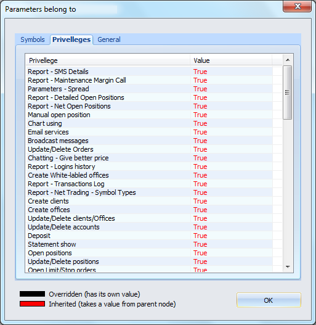The height and width of the screenshot is (325, 316).
Task: Select 'Chatting - Give better price' row
Action: click(x=149, y=158)
